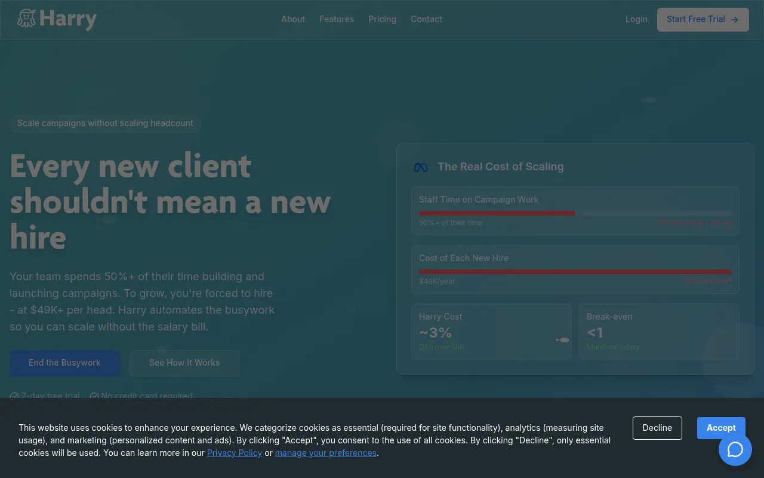The width and height of the screenshot is (764, 478).
Task: Select Pricing in the navigation bar
Action: 383,19
